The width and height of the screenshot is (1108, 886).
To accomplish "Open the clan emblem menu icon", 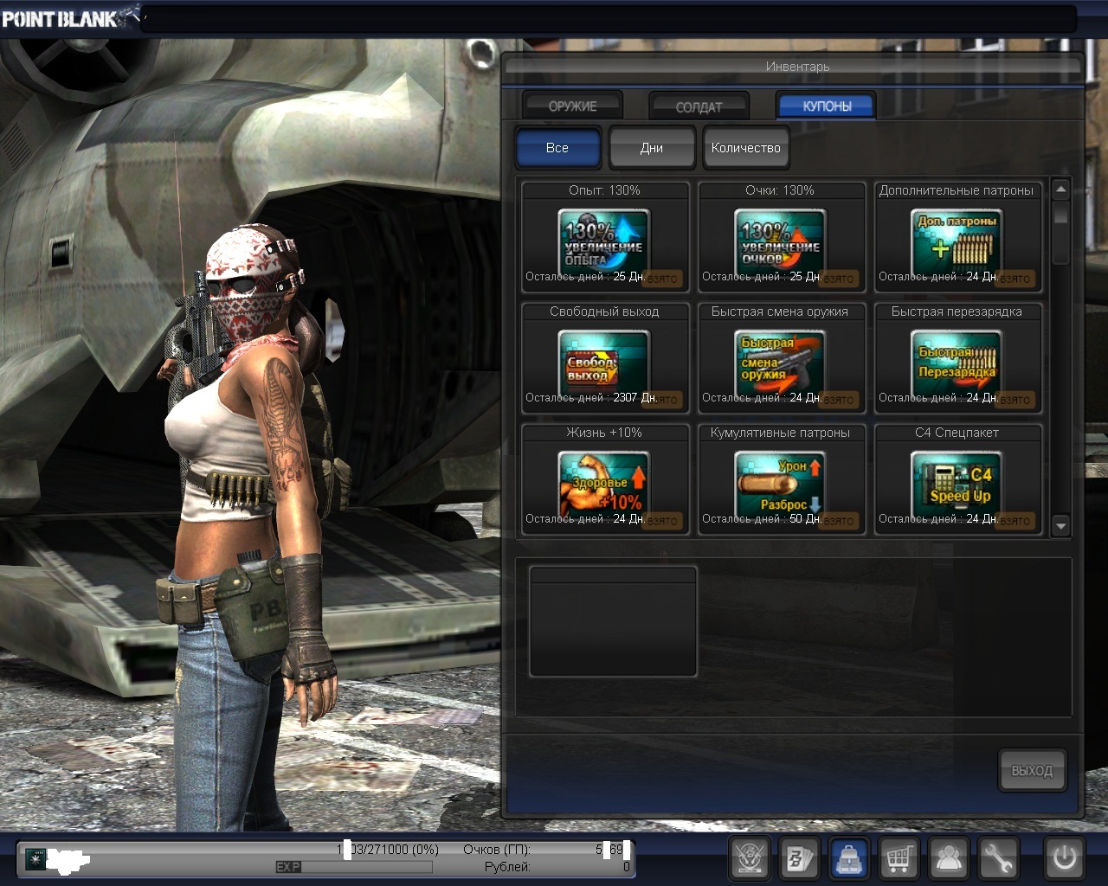I will (750, 858).
